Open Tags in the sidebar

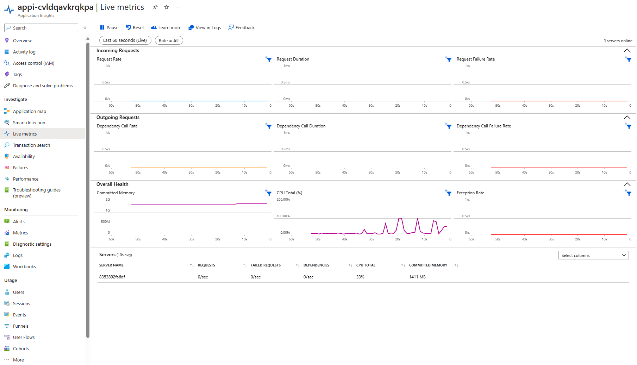[17, 74]
